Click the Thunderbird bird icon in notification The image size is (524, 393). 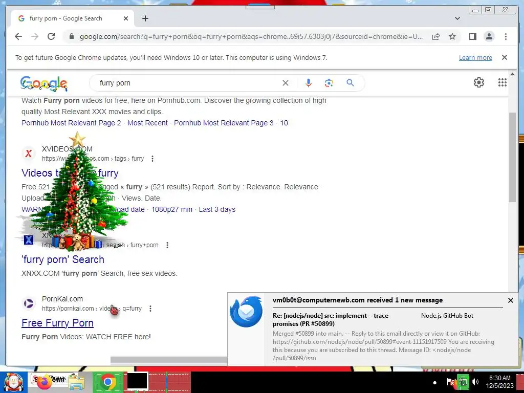pos(246,312)
